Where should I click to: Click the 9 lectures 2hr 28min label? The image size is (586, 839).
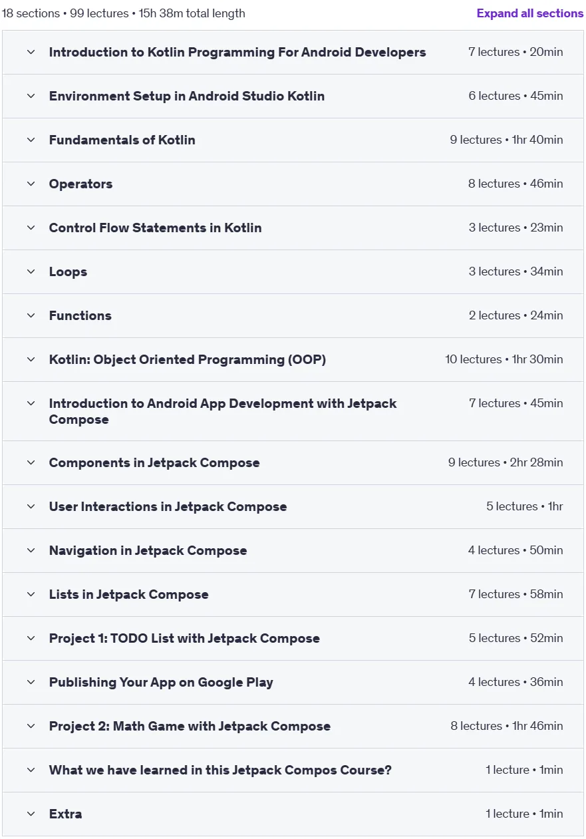506,462
